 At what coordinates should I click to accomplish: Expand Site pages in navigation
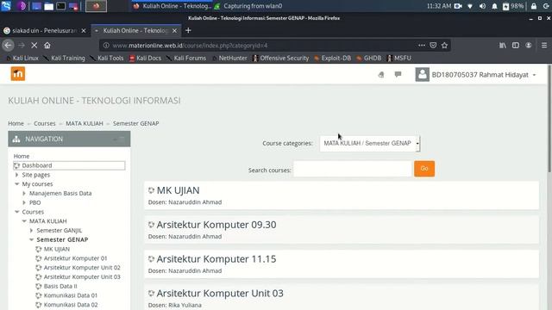click(16, 175)
